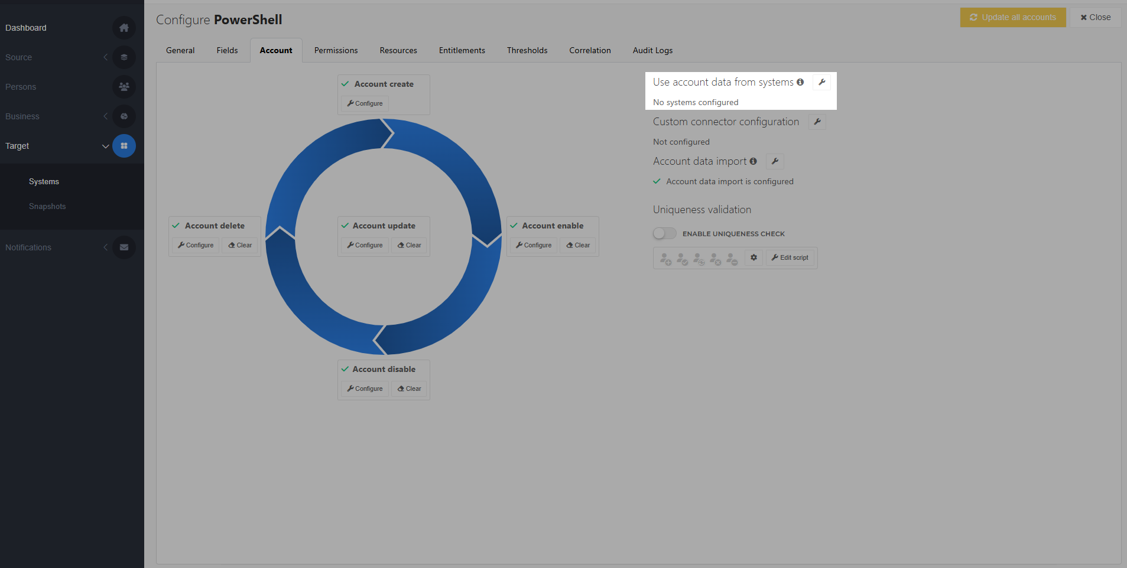Open Notifications via the envelope icon

coord(124,247)
